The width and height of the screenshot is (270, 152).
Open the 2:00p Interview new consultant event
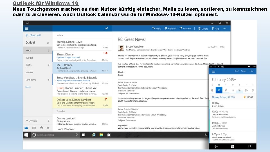pyautogui.click(x=233, y=137)
